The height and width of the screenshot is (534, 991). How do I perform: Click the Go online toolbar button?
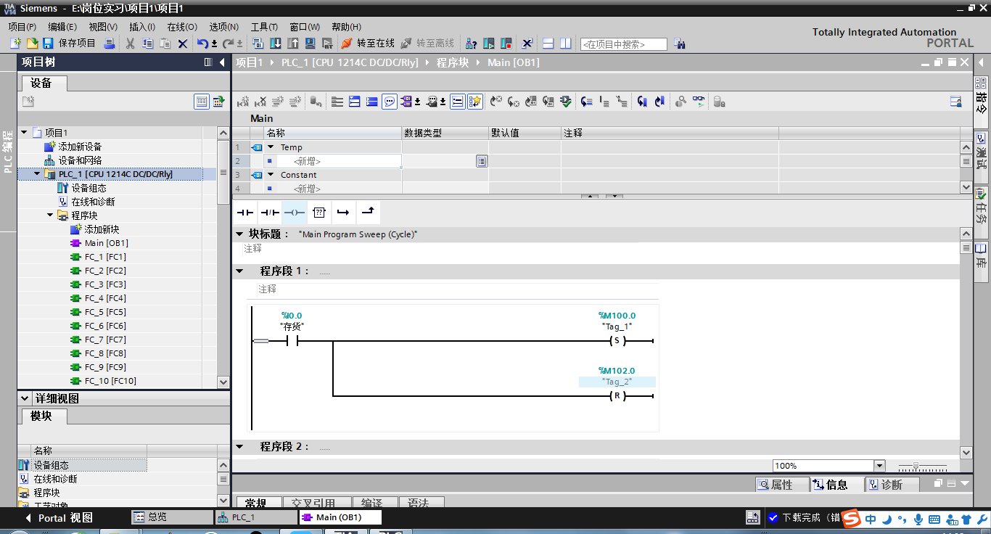[x=368, y=44]
